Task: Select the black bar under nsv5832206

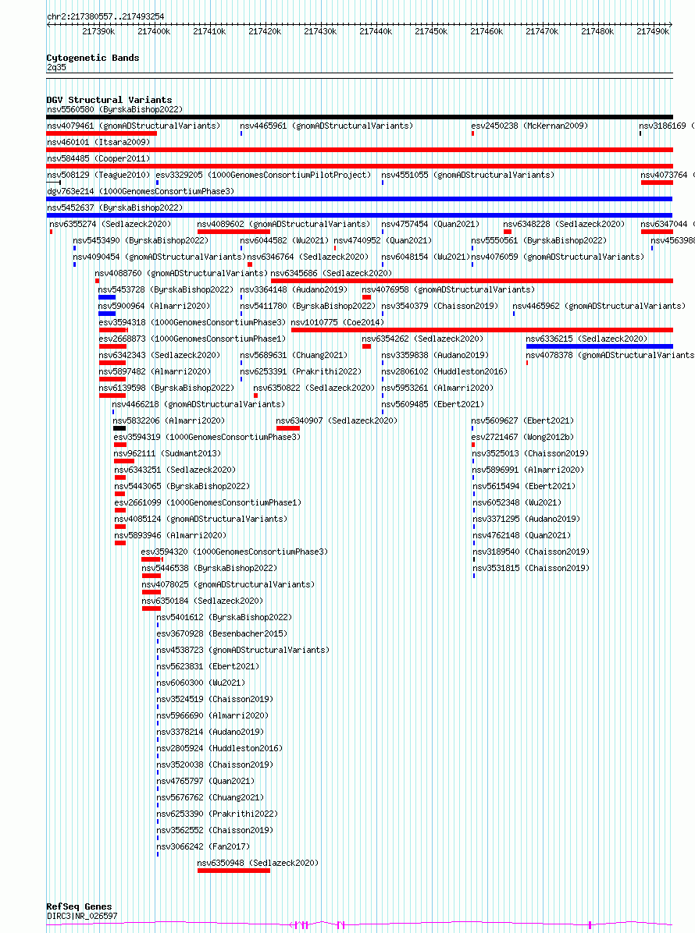Action: (119, 428)
